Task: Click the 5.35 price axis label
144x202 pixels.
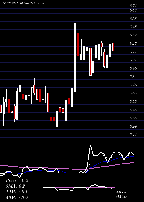Action: tap(133, 118)
